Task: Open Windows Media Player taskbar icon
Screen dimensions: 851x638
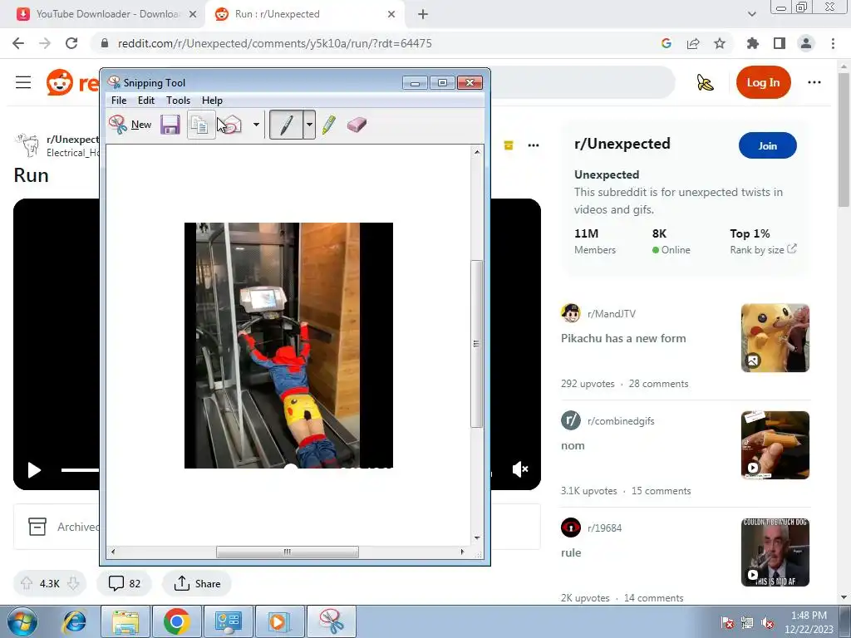Action: 279,621
